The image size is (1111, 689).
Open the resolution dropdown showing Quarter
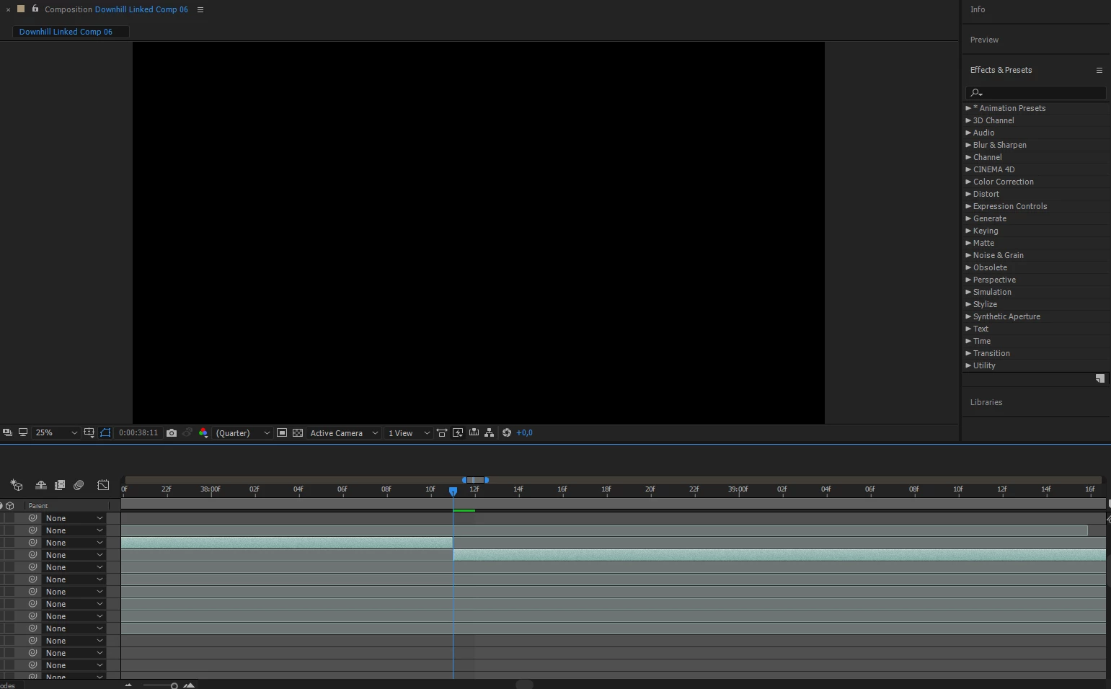click(243, 432)
